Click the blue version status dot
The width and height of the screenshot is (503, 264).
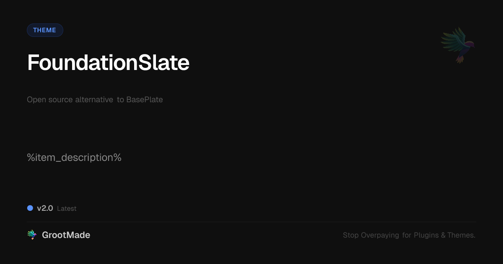(x=30, y=208)
